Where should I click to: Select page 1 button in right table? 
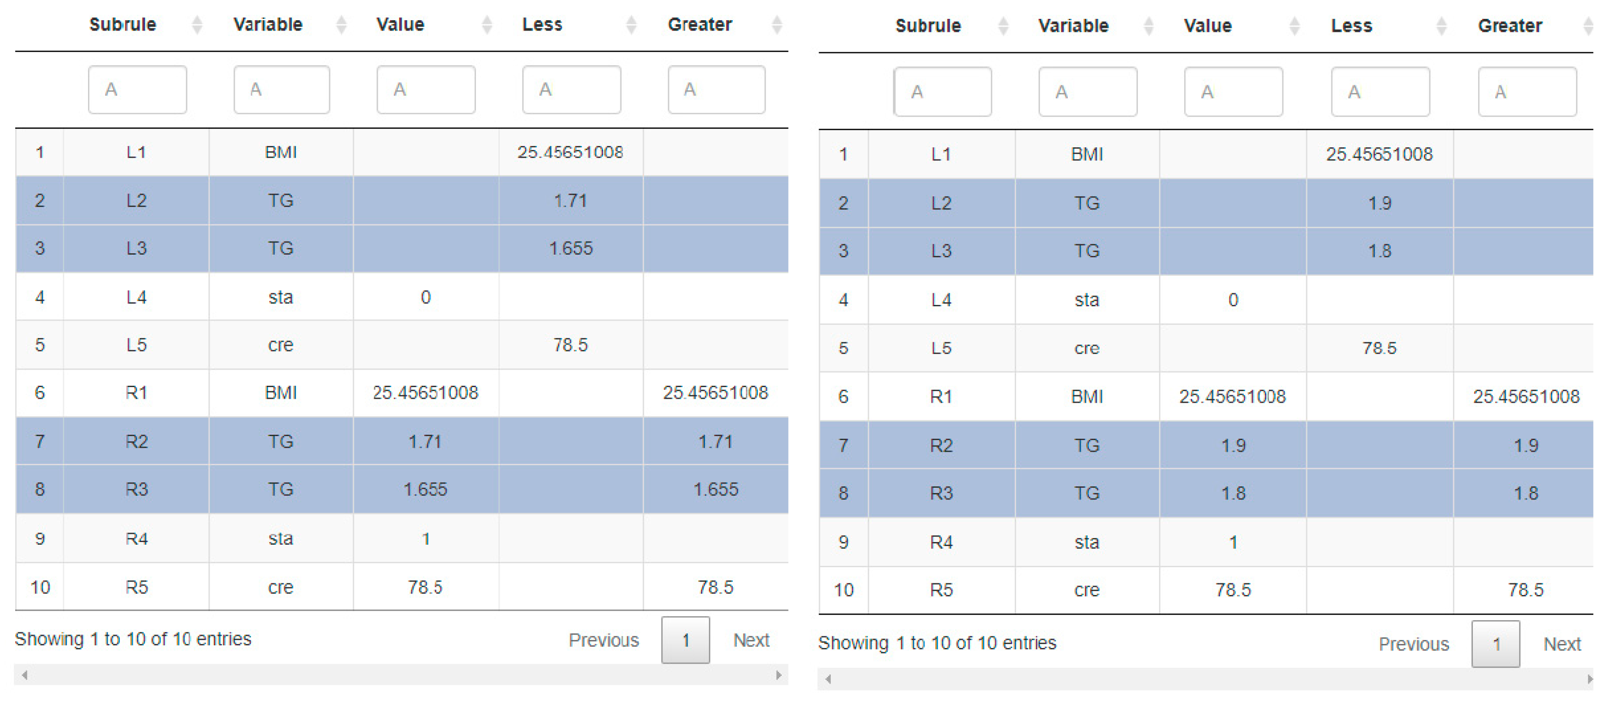1496,644
